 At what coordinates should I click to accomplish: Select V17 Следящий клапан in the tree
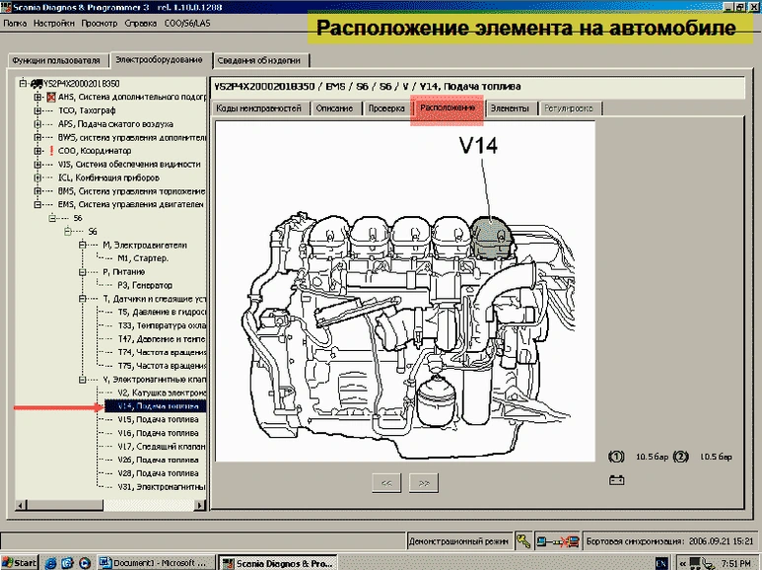(158, 446)
